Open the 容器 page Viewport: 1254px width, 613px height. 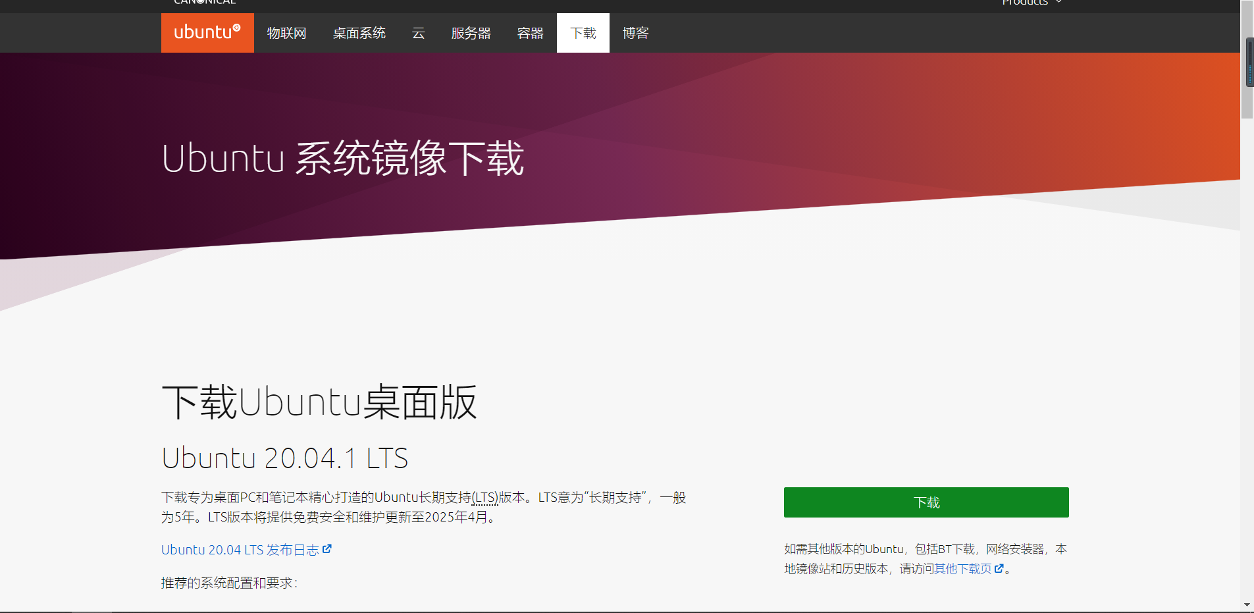[529, 32]
